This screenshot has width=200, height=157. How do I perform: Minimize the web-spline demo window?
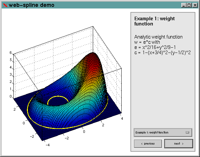coord(183,5)
